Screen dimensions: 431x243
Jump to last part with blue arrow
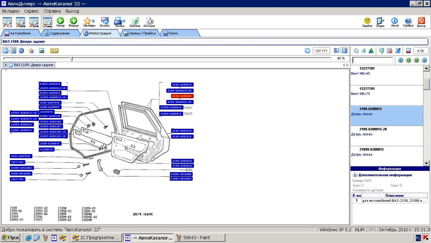pyautogui.click(x=424, y=60)
